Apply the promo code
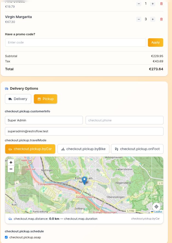The height and width of the screenshot is (243, 172). [x=155, y=42]
